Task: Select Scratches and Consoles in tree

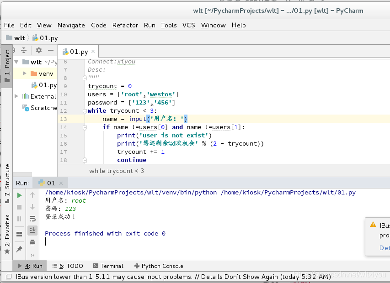Action: click(x=40, y=108)
